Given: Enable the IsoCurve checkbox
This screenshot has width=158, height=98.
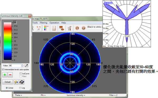Looking at the screenshot, I should click(x=21, y=73).
